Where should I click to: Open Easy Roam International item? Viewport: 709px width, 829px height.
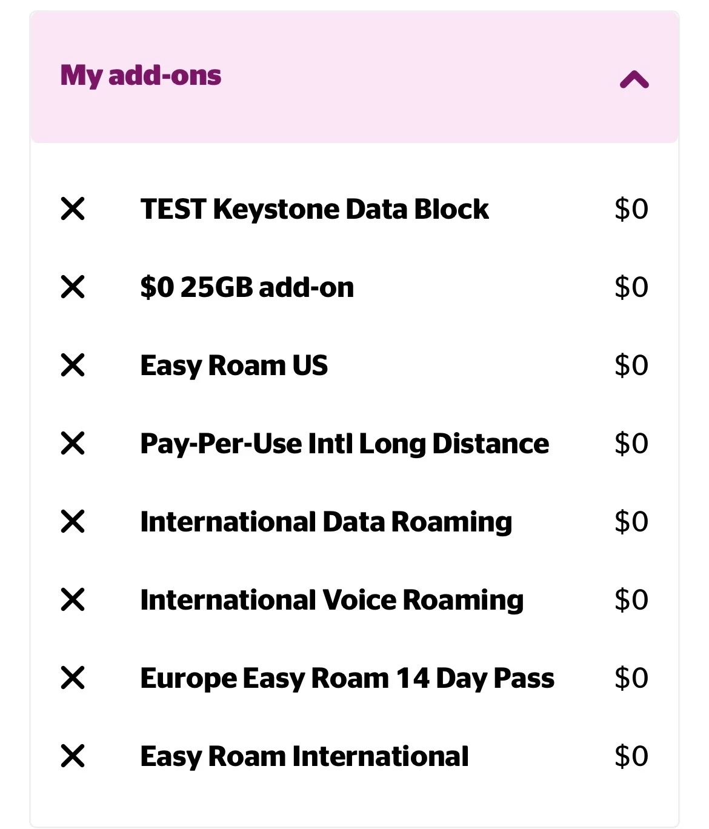[x=305, y=757]
